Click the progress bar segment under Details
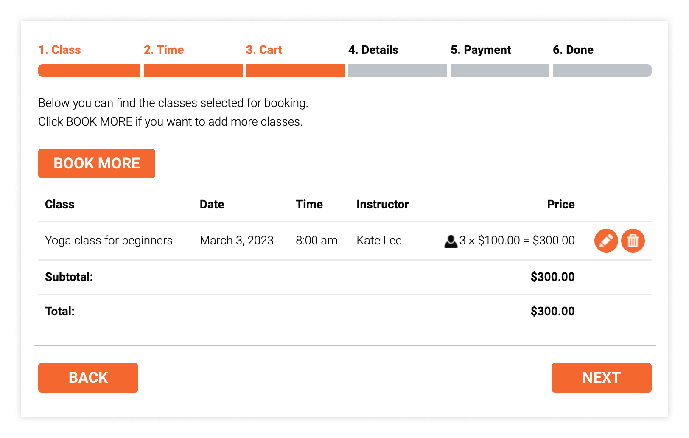 [398, 70]
